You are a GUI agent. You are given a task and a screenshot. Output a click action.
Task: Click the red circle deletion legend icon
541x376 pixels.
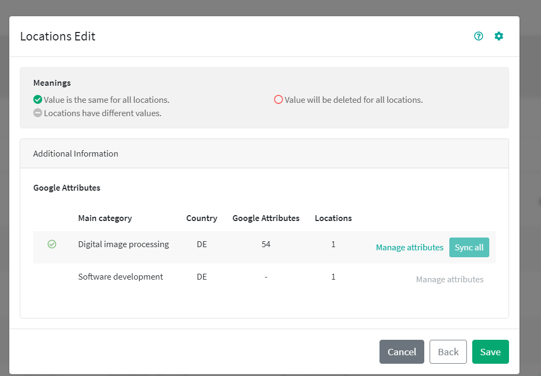click(x=278, y=100)
